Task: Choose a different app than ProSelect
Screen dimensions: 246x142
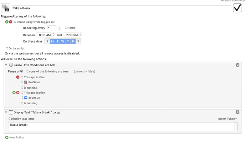Action: coord(31,82)
